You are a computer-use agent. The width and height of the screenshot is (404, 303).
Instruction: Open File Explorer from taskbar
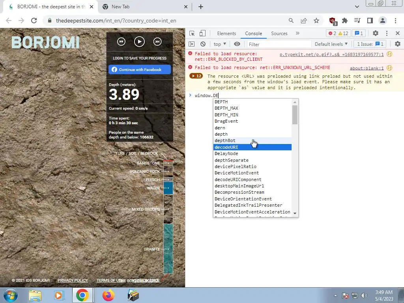35,296
